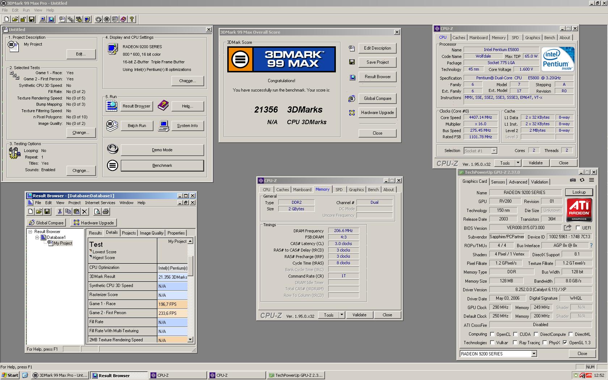Click the Demo Mode button in 3DMark
The image size is (608, 380).
[162, 150]
